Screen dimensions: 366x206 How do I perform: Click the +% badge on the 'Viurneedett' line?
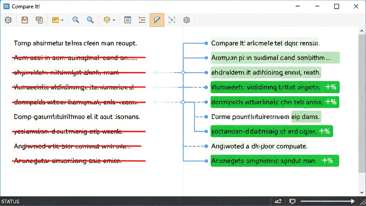pyautogui.click(x=331, y=87)
